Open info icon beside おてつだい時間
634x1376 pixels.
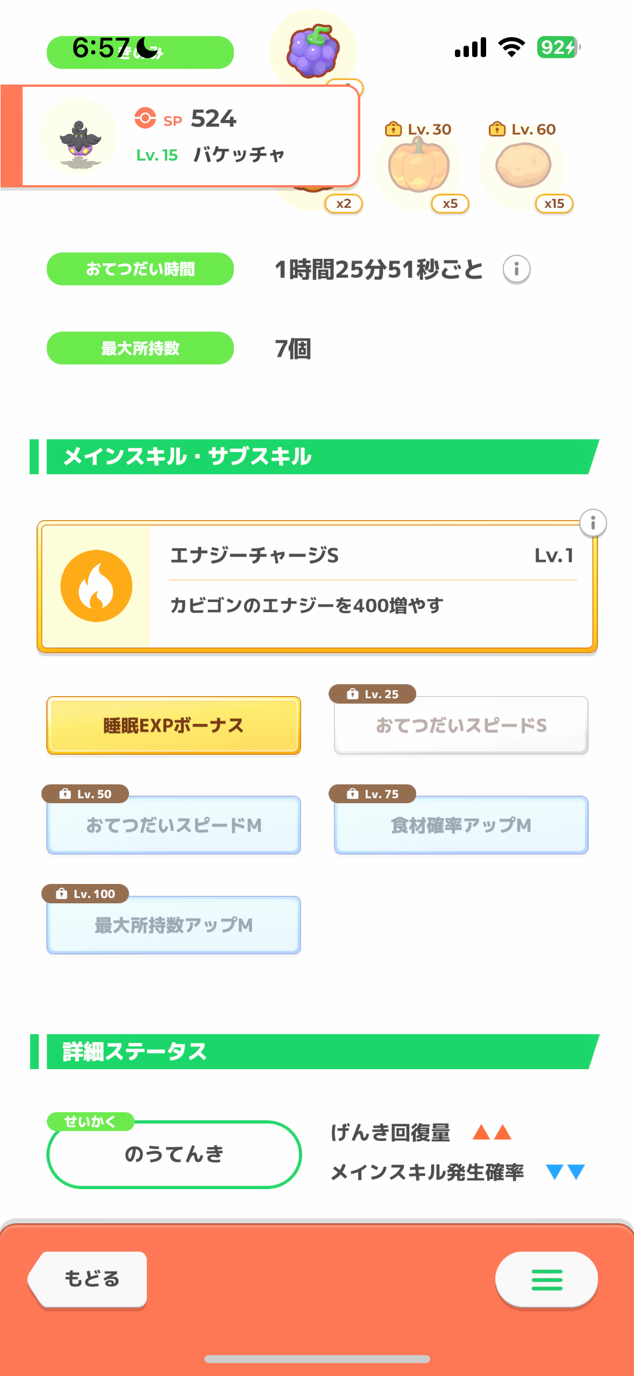pyautogui.click(x=516, y=269)
